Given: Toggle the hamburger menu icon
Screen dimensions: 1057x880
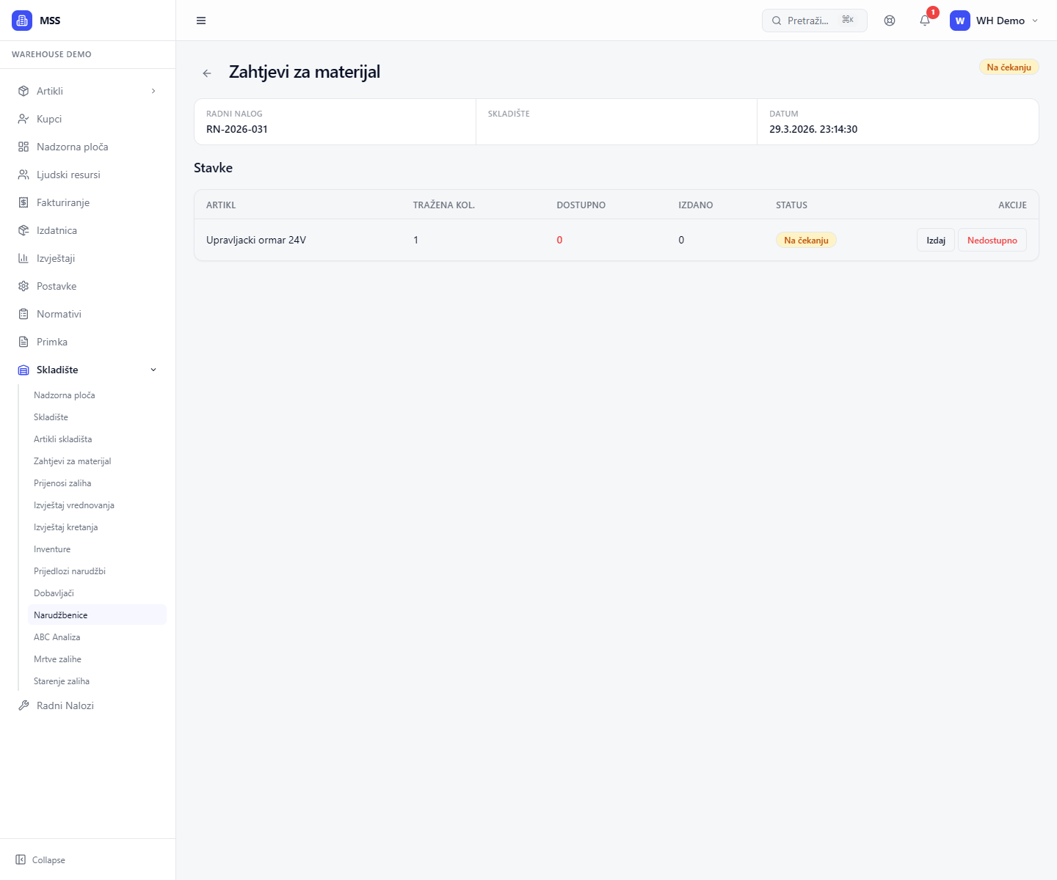Looking at the screenshot, I should 201,21.
